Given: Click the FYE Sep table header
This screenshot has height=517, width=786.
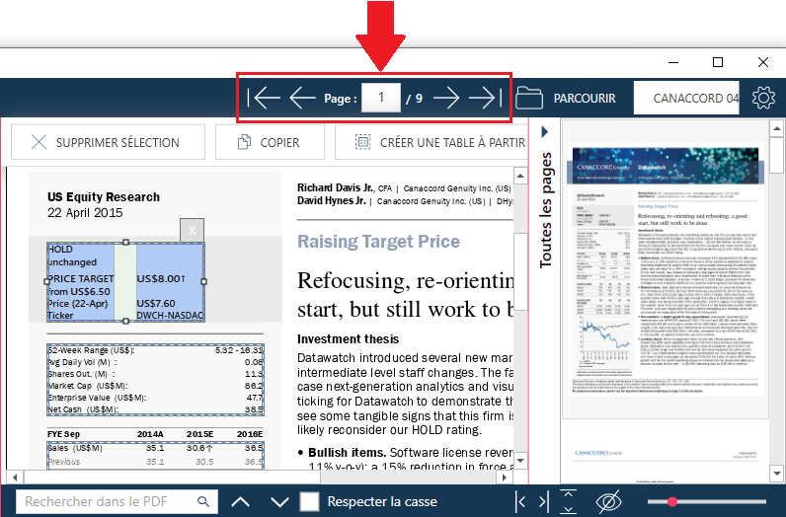Looking at the screenshot, I should tap(63, 434).
